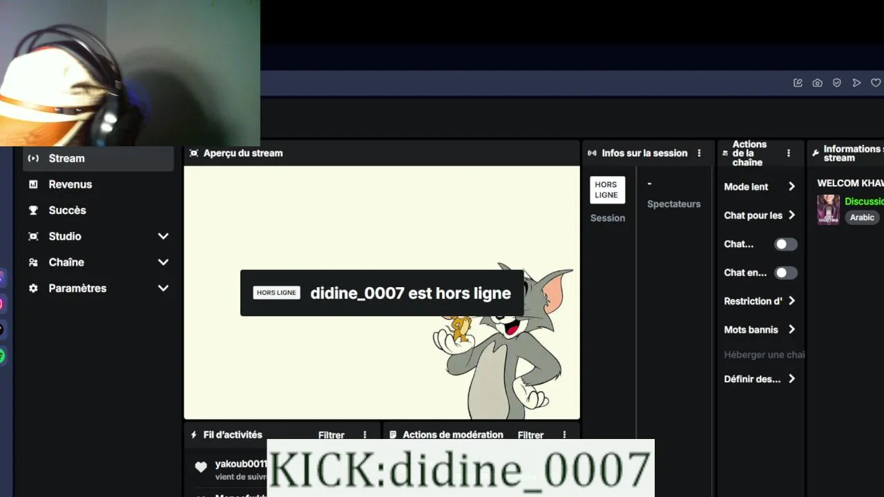The image size is (884, 497).
Task: Open Actions de la chaîne options menu
Action: point(789,153)
